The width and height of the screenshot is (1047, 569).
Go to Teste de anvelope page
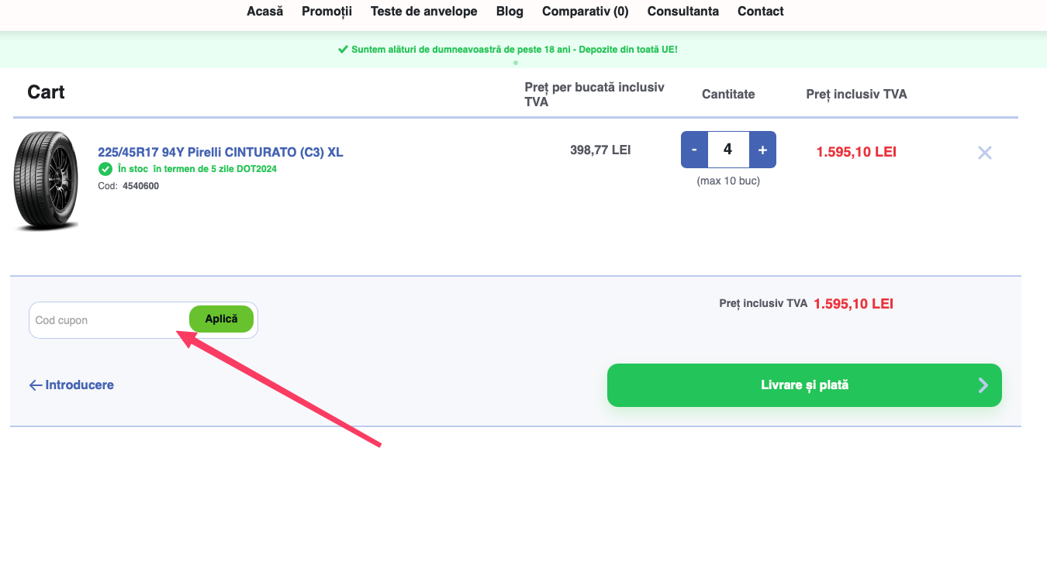(424, 12)
